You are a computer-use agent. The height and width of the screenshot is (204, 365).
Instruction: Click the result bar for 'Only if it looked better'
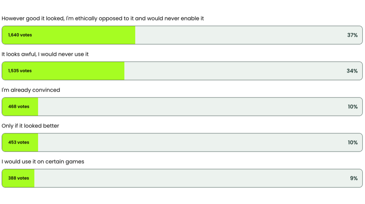[182, 142]
